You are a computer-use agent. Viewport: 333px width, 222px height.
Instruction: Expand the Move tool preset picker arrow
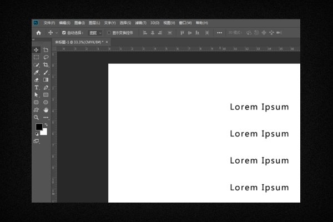56,33
